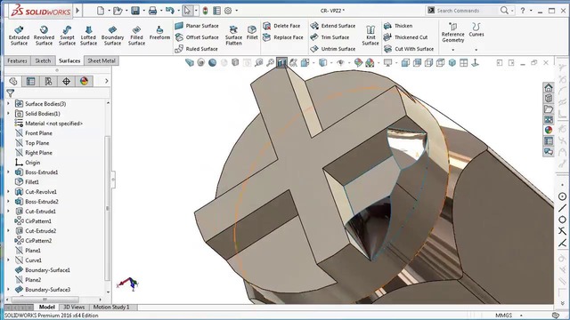Image resolution: width=570 pixels, height=320 pixels.
Task: Click the Thickened Cut command
Action: [406, 37]
